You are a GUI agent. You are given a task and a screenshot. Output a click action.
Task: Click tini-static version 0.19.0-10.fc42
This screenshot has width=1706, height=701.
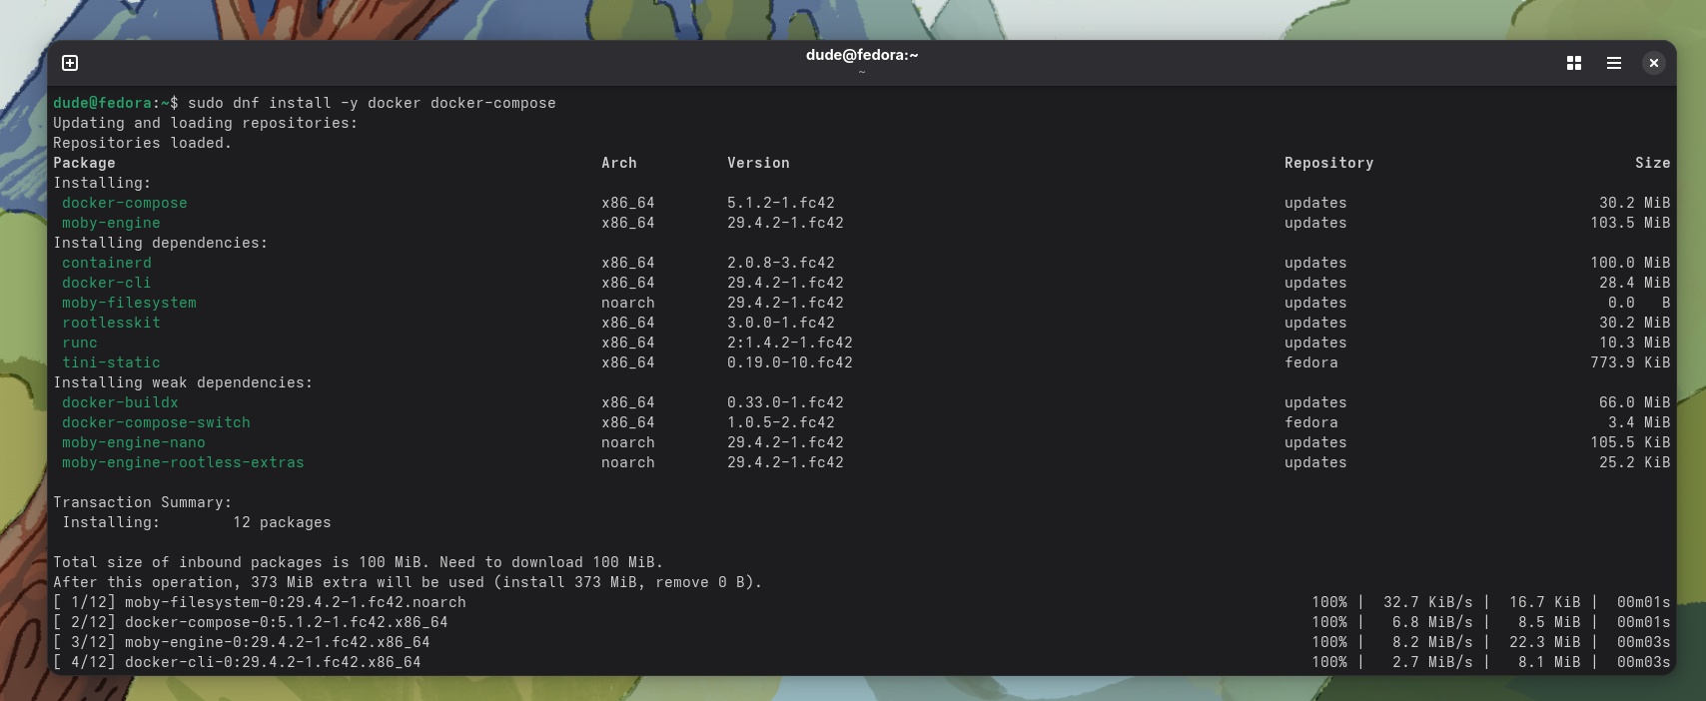tap(790, 362)
